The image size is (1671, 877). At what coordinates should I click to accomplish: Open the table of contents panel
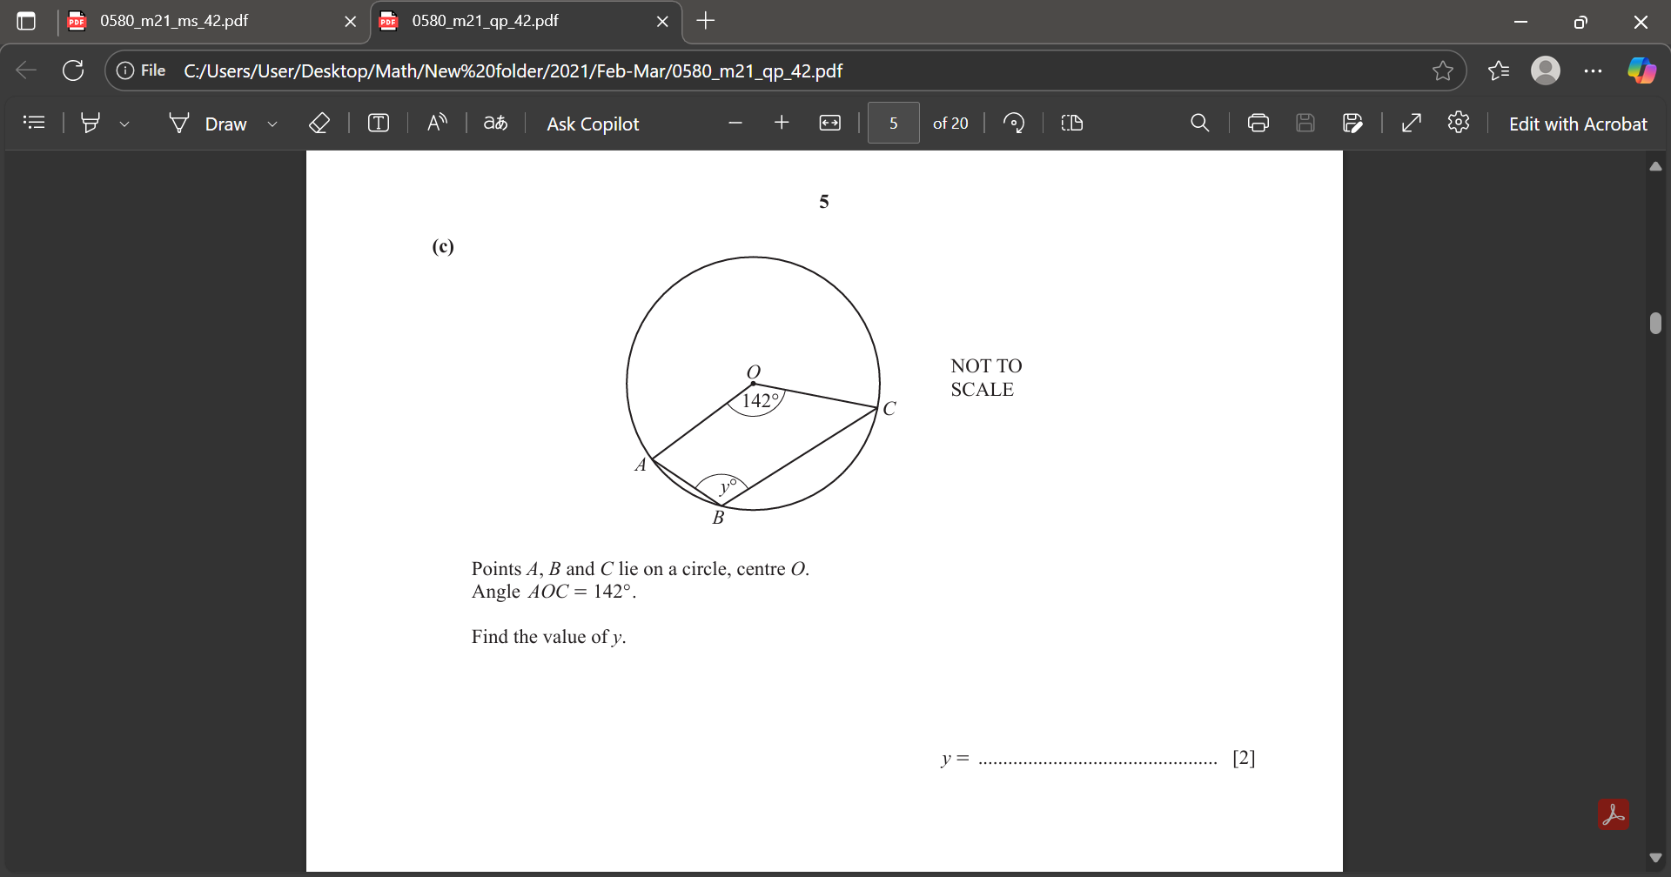click(34, 123)
